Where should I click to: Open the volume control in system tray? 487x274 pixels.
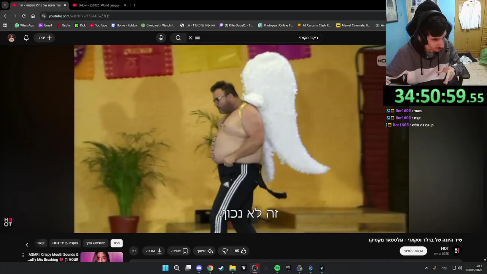click(460, 268)
